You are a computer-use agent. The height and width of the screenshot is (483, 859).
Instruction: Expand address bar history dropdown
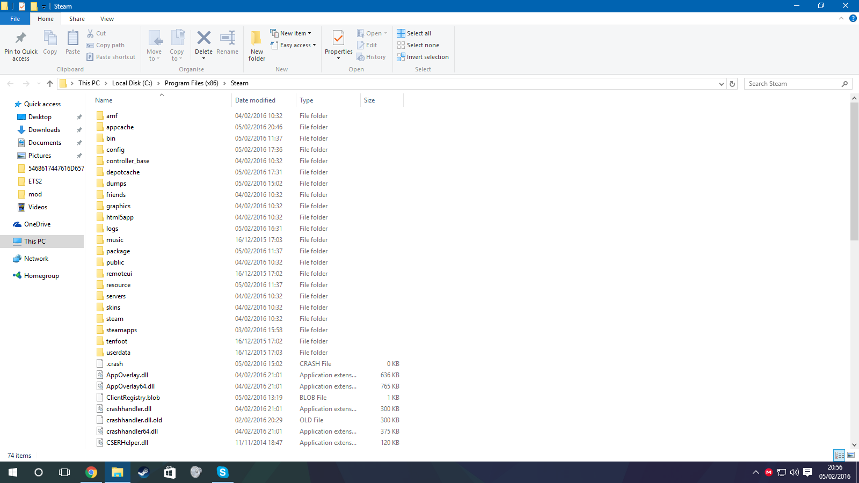[721, 84]
